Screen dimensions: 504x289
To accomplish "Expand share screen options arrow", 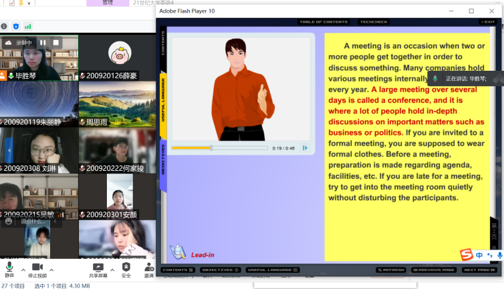I will 114,269.
